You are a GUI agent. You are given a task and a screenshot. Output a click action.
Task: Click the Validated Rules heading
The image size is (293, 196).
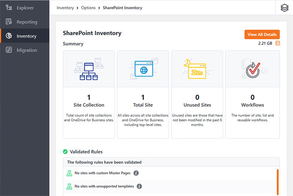point(86,152)
